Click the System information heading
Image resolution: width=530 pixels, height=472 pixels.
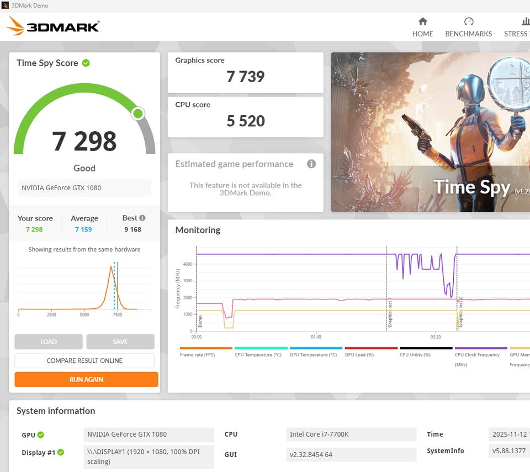56,411
